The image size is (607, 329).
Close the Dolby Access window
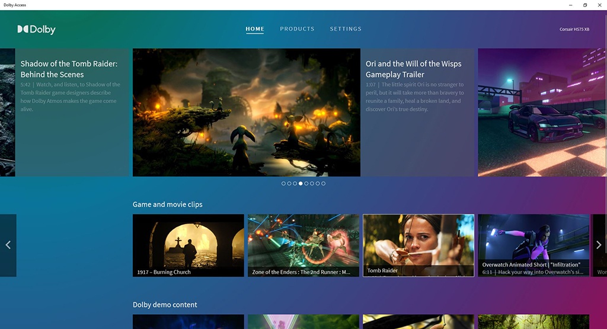600,5
